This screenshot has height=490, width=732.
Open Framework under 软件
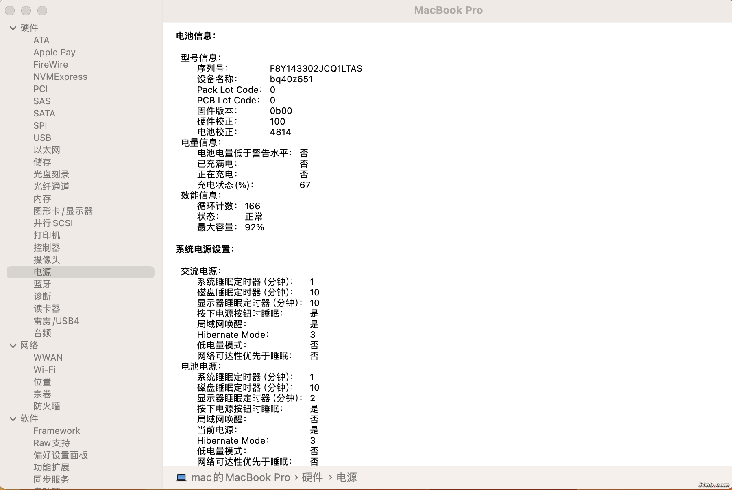pyautogui.click(x=57, y=431)
